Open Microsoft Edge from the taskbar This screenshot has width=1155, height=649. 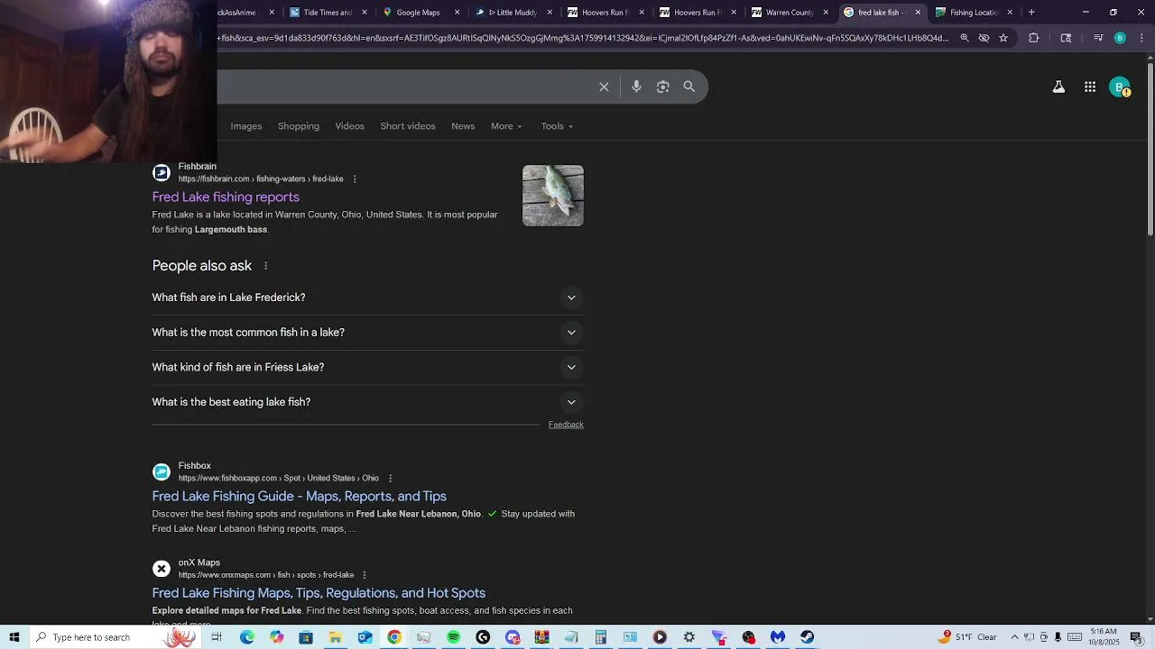click(247, 637)
